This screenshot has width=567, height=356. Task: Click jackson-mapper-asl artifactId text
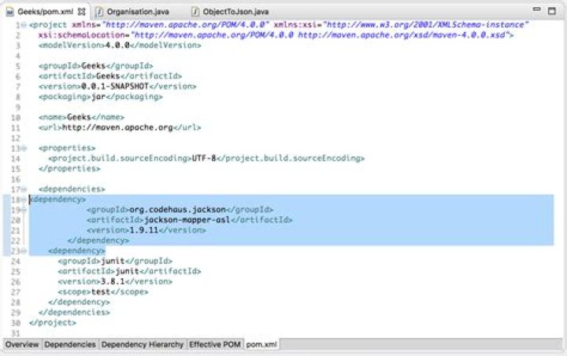[x=187, y=220]
